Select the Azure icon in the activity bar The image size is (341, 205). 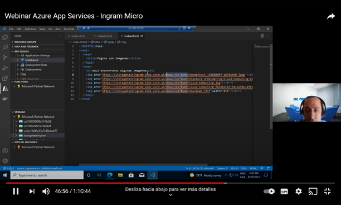[5, 88]
